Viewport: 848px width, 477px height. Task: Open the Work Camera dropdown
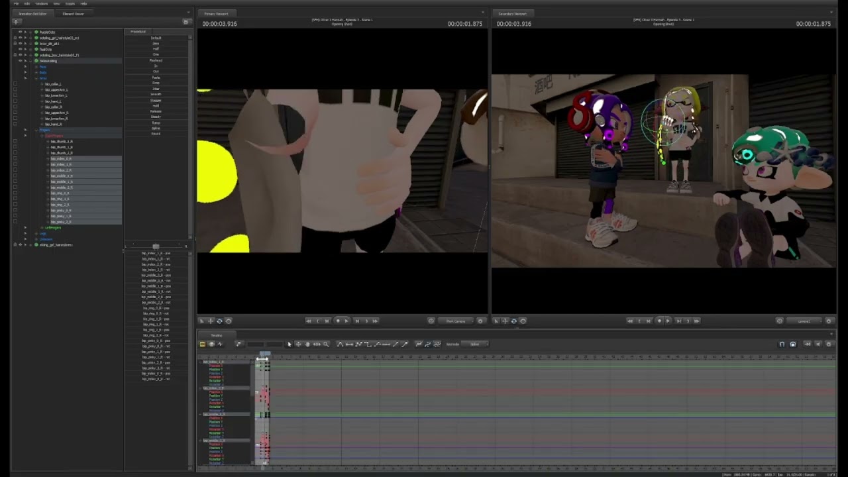click(456, 321)
